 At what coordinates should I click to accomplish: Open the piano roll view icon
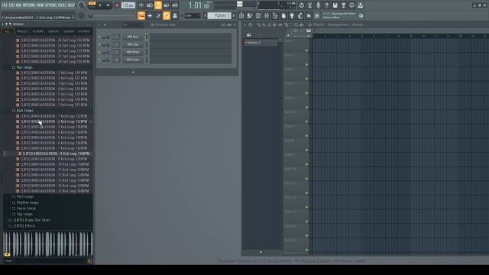click(250, 15)
